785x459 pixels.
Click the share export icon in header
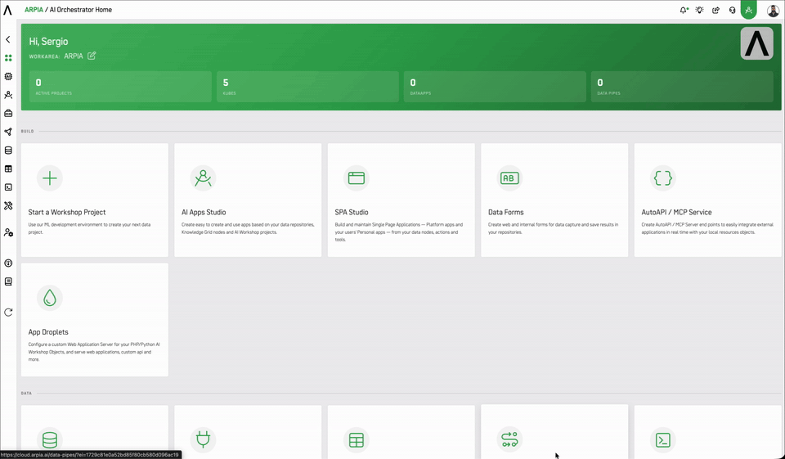[716, 10]
